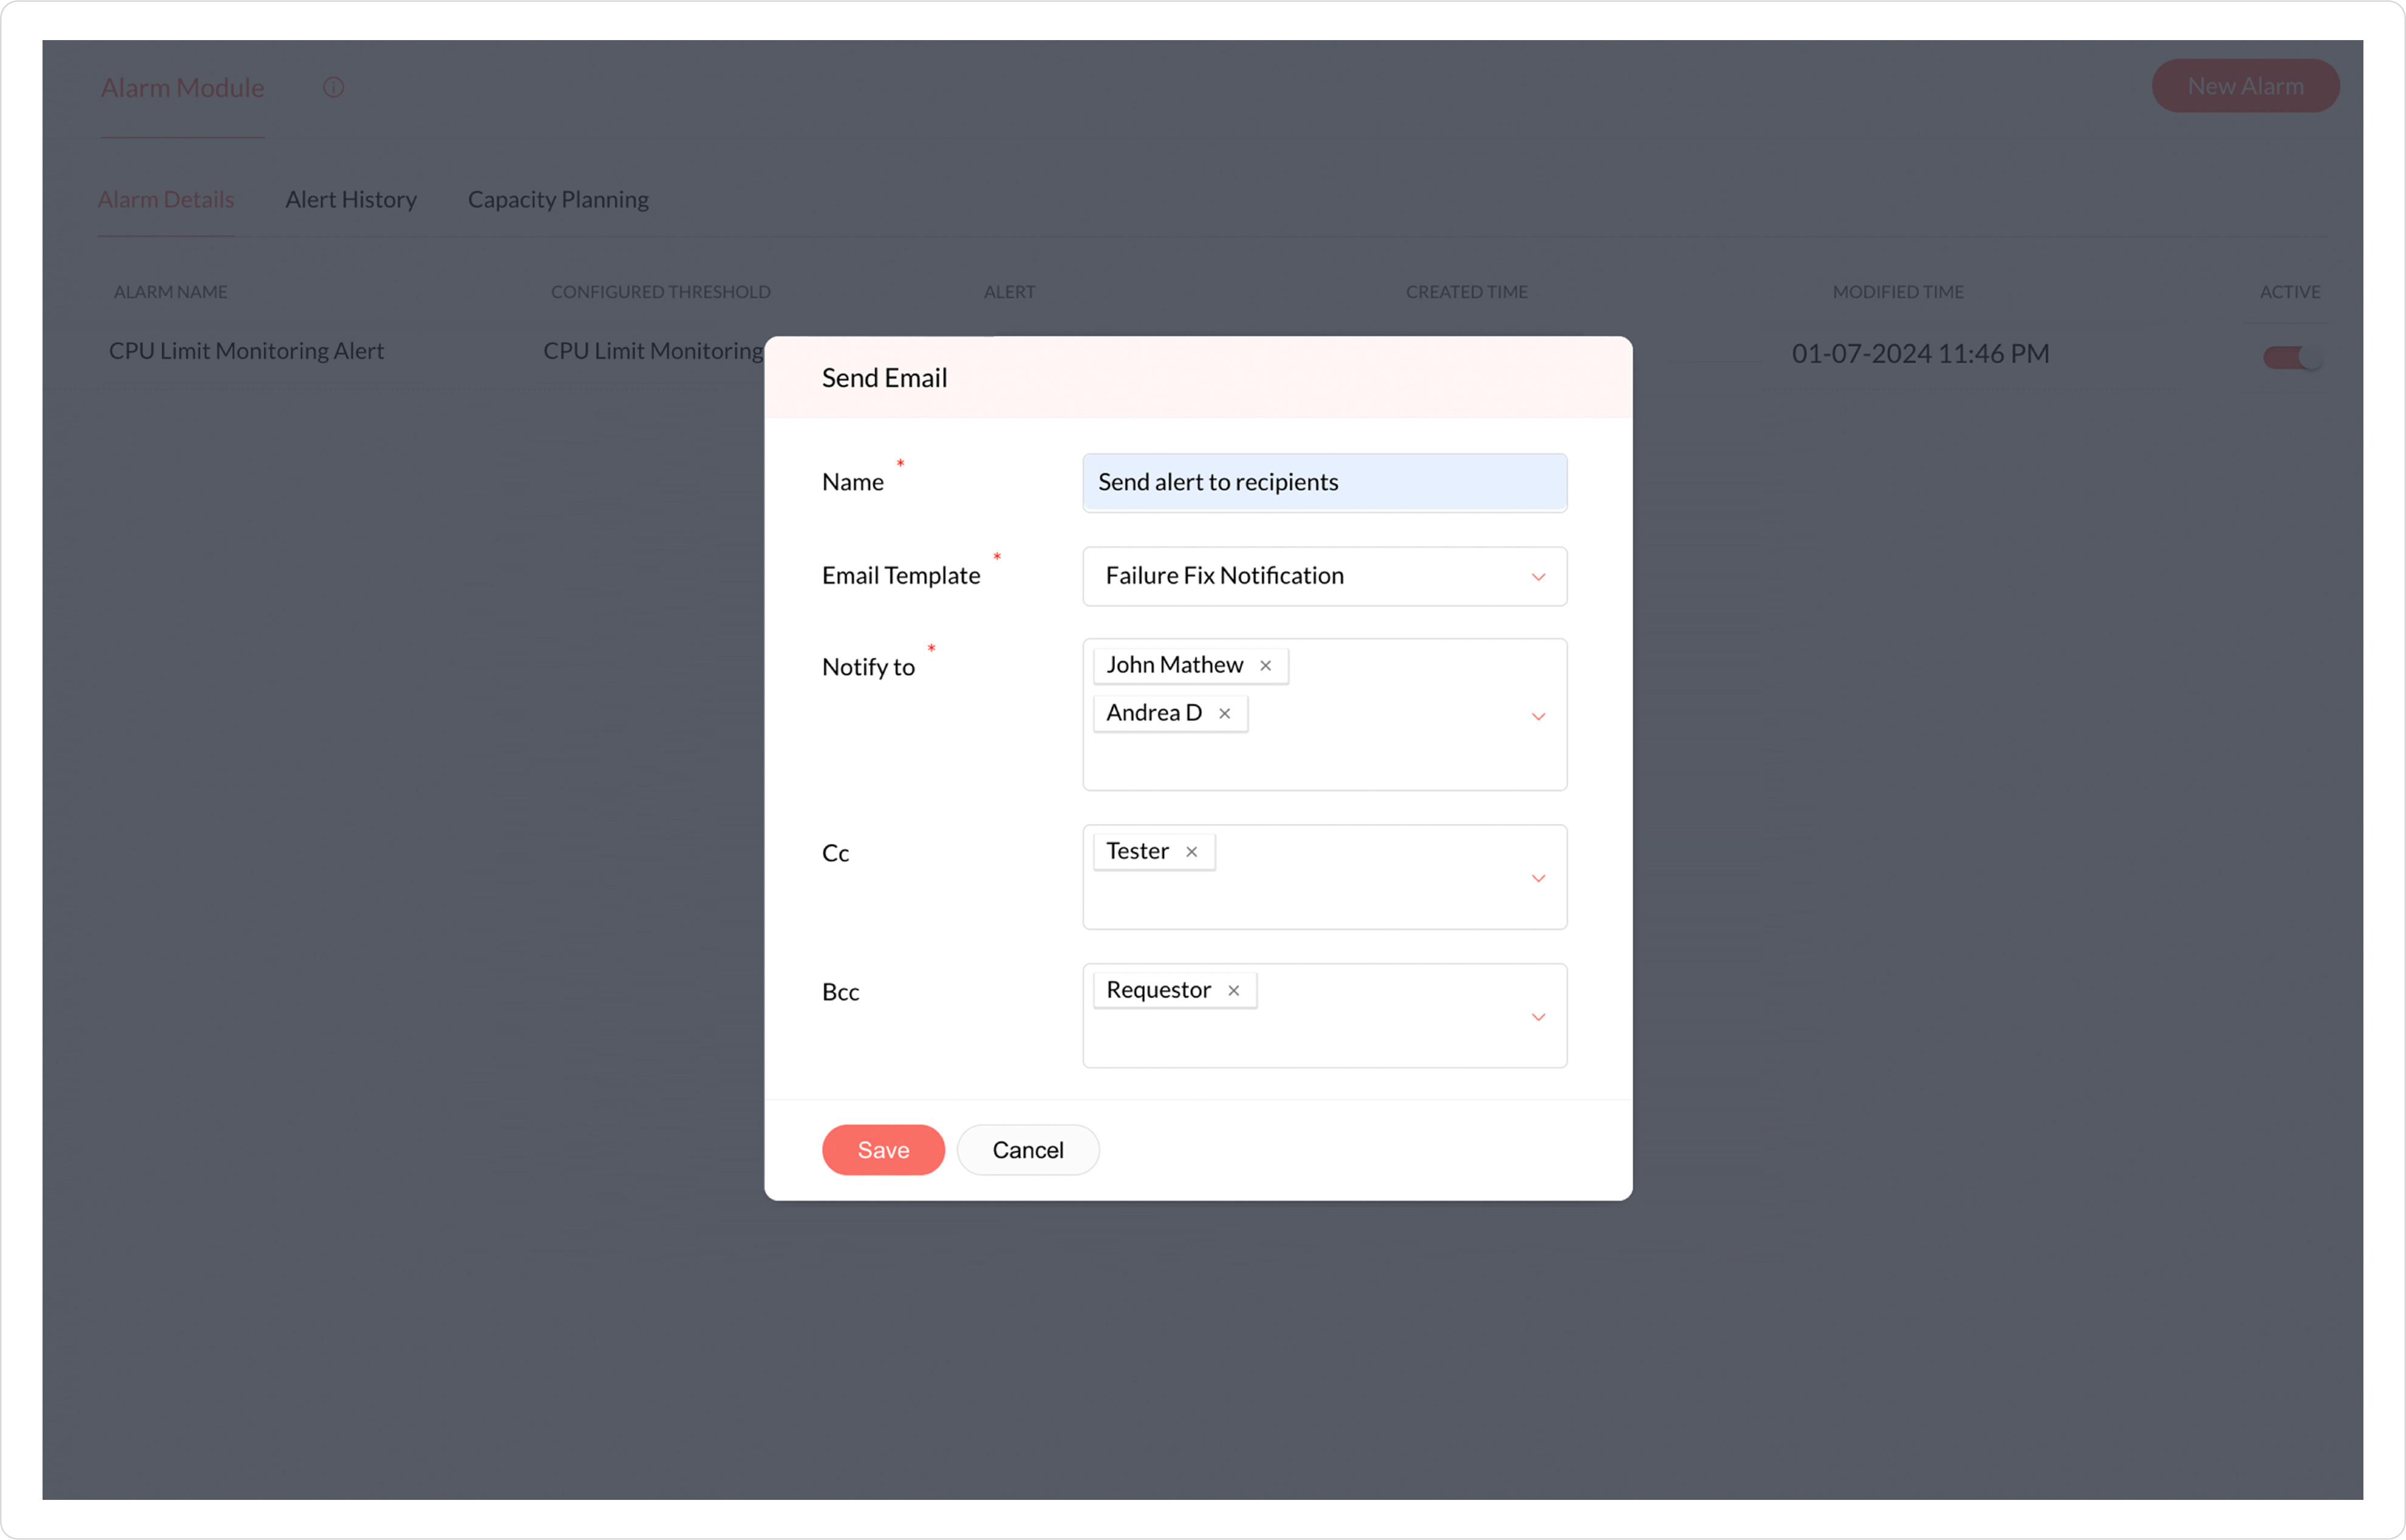The height and width of the screenshot is (1540, 2406).
Task: Click the ACTIVE column header
Action: (x=2290, y=292)
